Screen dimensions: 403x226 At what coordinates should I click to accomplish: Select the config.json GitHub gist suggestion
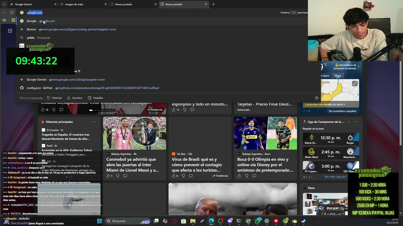168,88
